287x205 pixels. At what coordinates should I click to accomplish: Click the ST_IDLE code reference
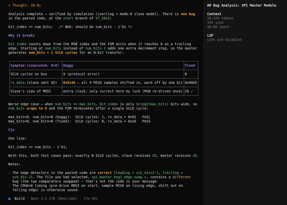(103, 18)
